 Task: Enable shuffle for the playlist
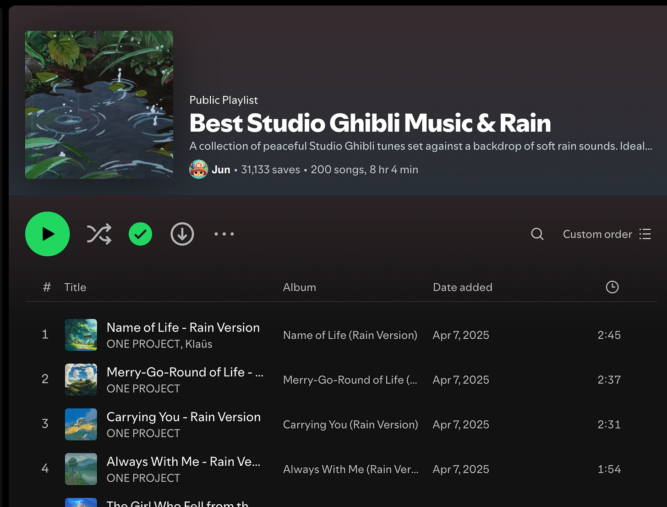tap(99, 234)
